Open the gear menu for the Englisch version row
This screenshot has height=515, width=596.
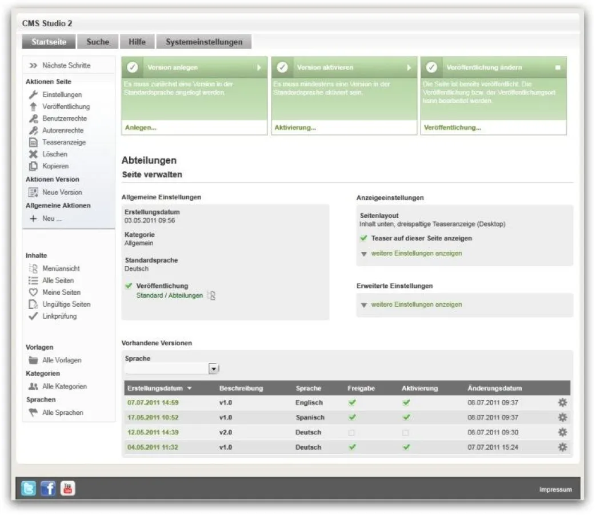pyautogui.click(x=562, y=402)
